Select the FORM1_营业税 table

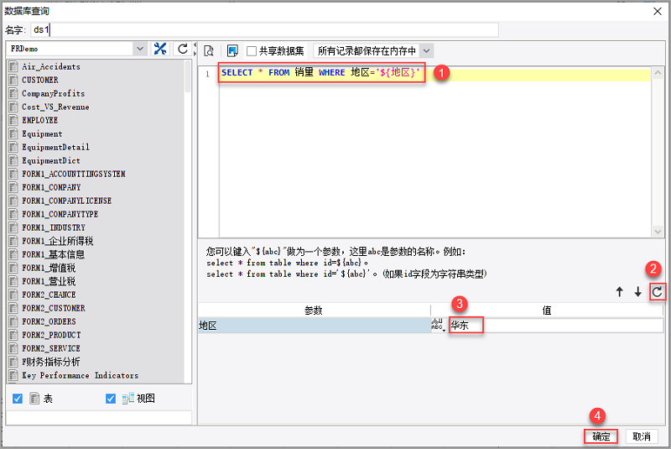click(x=49, y=281)
